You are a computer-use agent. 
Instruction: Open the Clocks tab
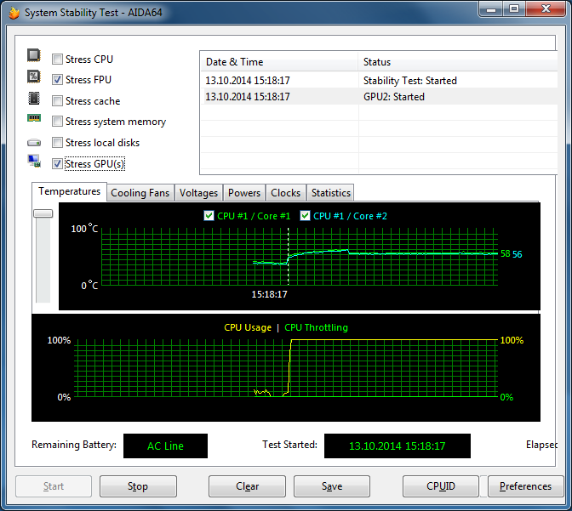(x=286, y=193)
